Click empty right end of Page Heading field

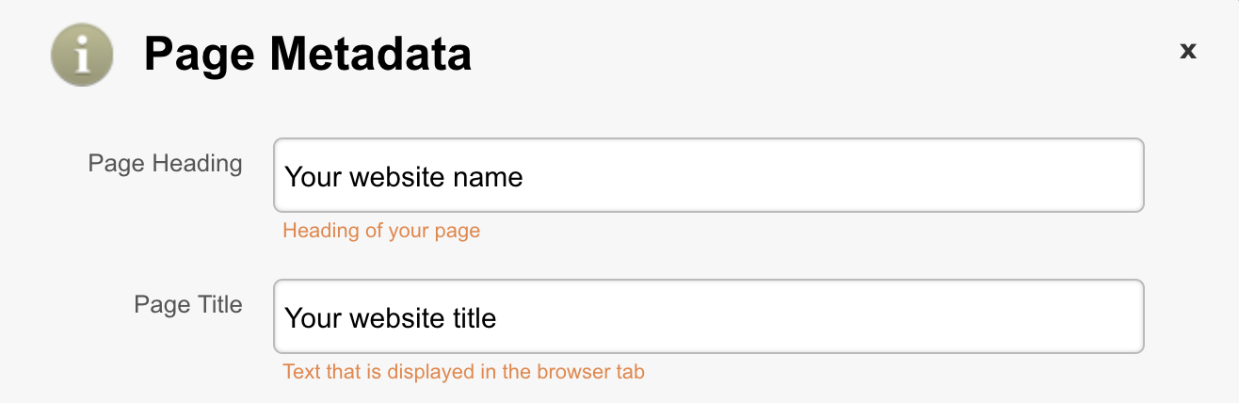(x=1036, y=176)
